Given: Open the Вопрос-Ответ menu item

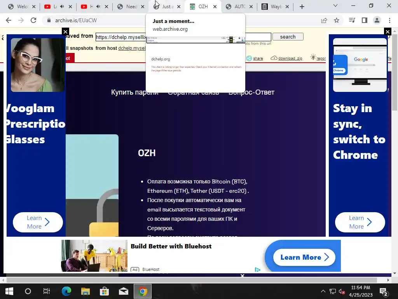Looking at the screenshot, I should pos(251,92).
